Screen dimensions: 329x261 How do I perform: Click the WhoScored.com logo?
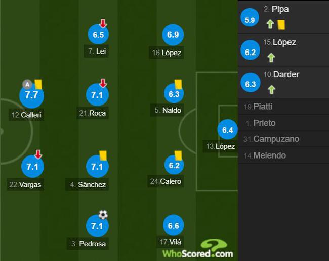click(x=198, y=249)
